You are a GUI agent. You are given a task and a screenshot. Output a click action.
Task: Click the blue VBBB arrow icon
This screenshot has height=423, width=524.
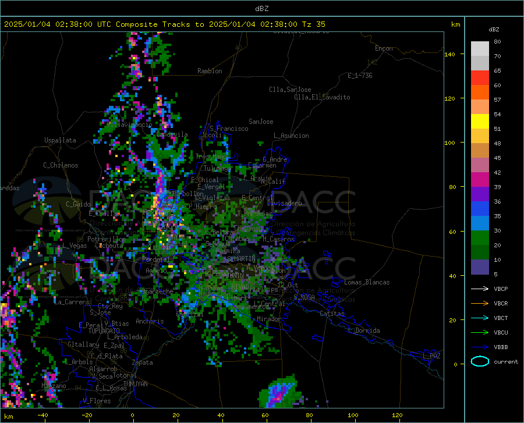point(480,347)
